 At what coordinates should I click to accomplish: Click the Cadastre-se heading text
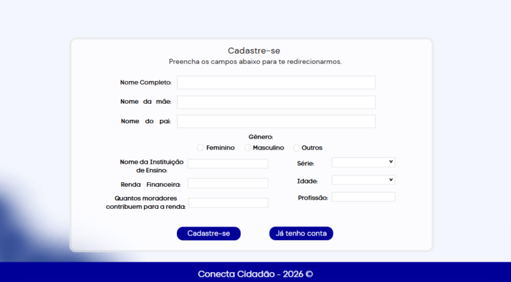254,51
